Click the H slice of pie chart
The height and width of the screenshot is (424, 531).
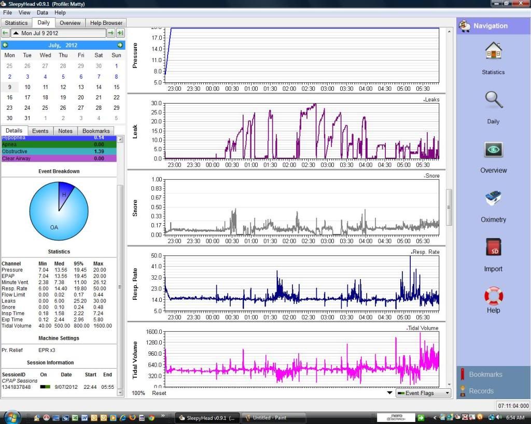(x=64, y=194)
